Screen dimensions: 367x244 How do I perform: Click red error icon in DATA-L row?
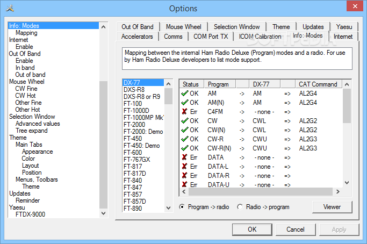tap(184, 167)
